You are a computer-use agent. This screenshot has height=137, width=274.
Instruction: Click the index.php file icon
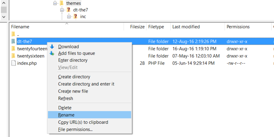pyautogui.click(x=13, y=63)
